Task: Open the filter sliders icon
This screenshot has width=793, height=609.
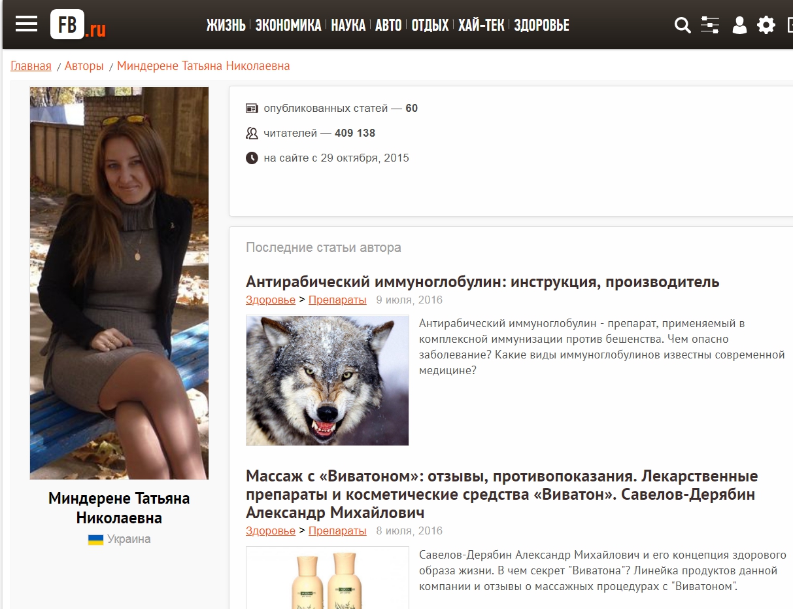Action: tap(710, 25)
